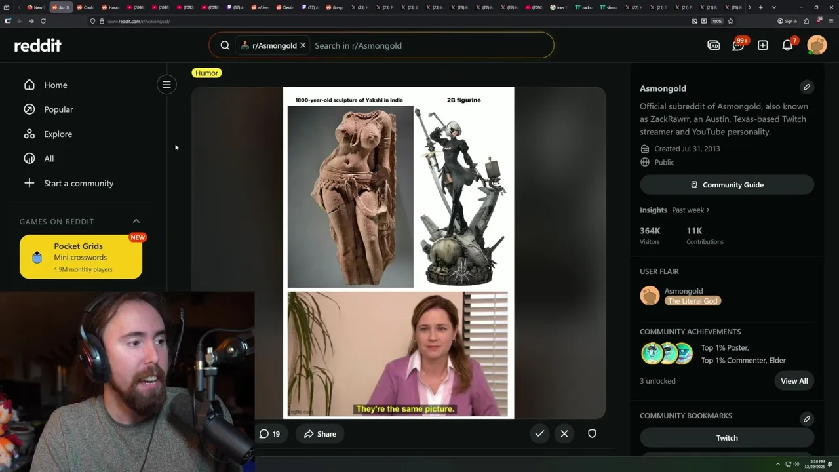
Task: Collapse the Games on Reddit section
Action: 136,222
